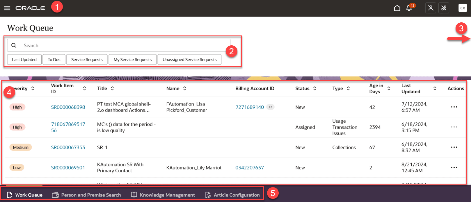Sort by the Type column
The height and width of the screenshot is (202, 471).
[348, 88]
